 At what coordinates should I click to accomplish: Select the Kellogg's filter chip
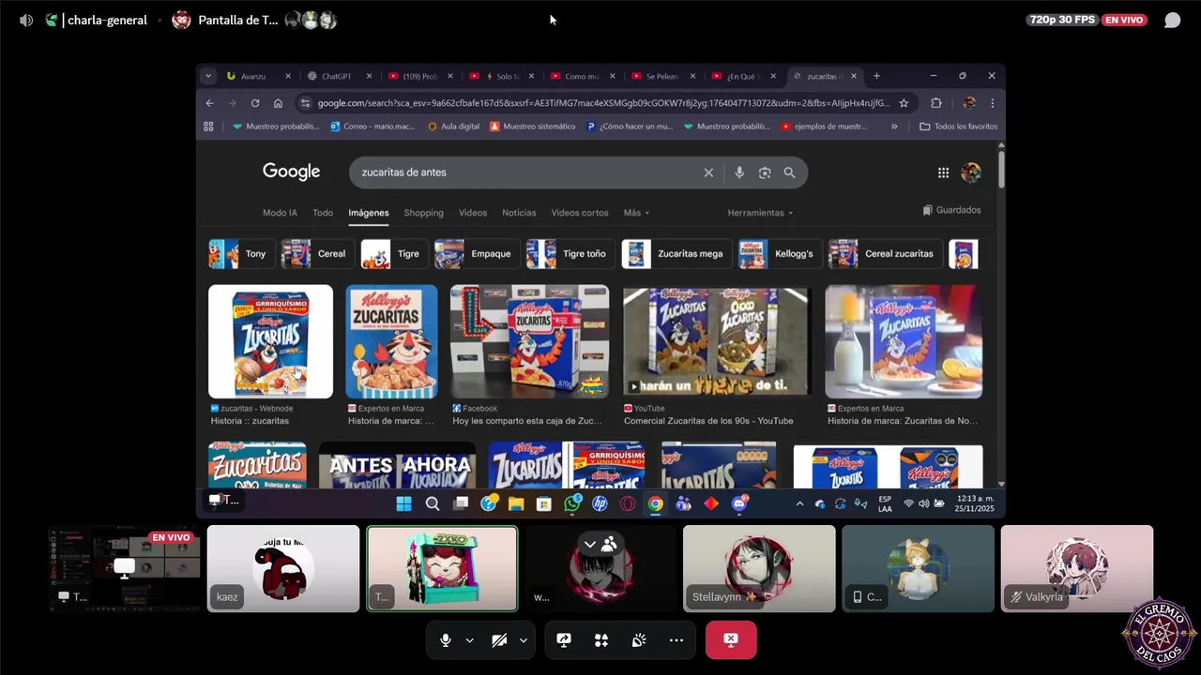(781, 254)
